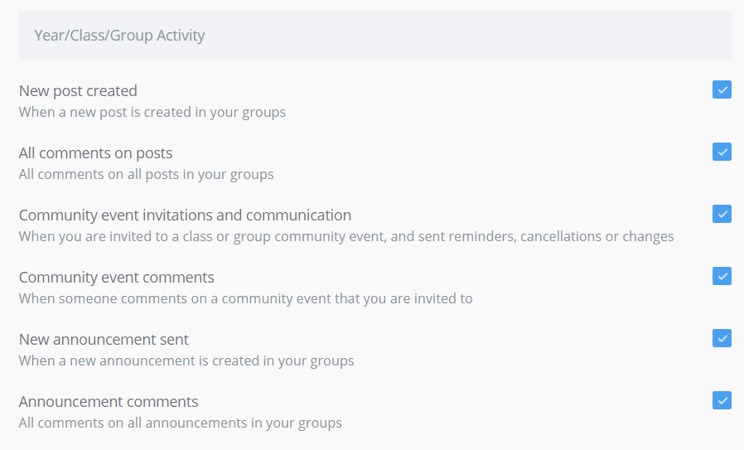This screenshot has width=744, height=450.
Task: Select the Community event comments label
Action: (x=116, y=278)
